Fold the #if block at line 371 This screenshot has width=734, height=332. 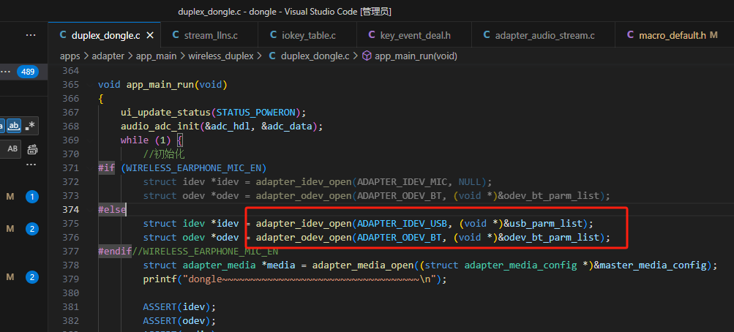coord(89,168)
